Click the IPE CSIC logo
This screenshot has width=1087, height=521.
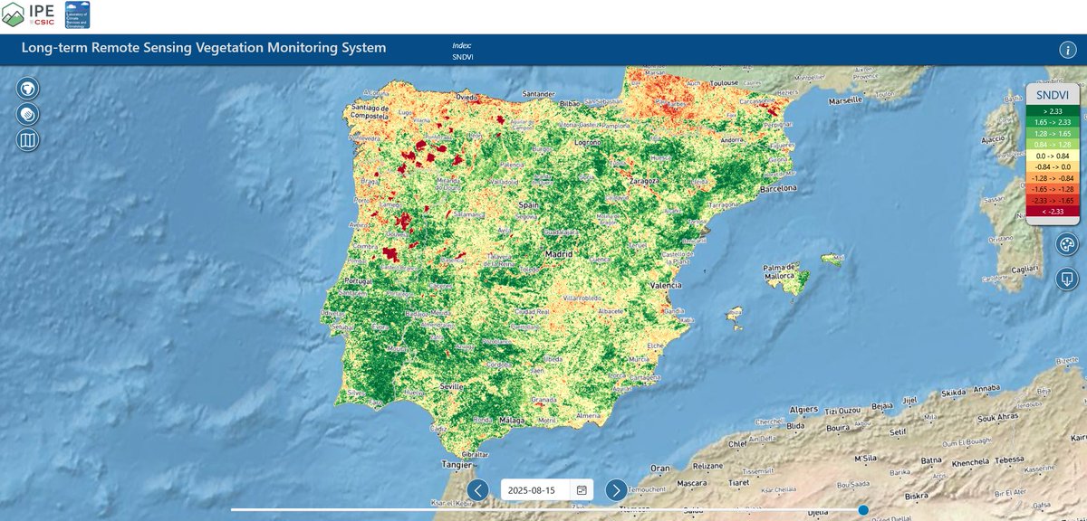tap(28, 14)
